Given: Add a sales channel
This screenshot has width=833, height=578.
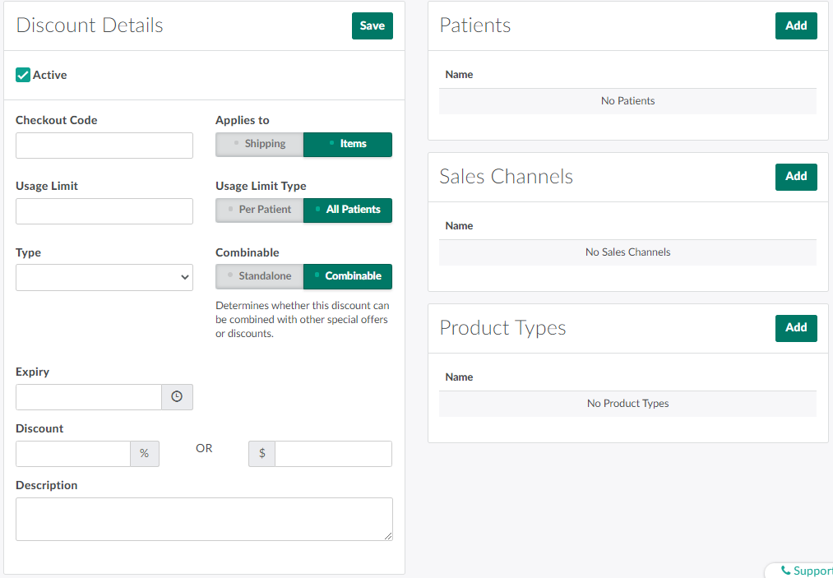Looking at the screenshot, I should coord(795,177).
